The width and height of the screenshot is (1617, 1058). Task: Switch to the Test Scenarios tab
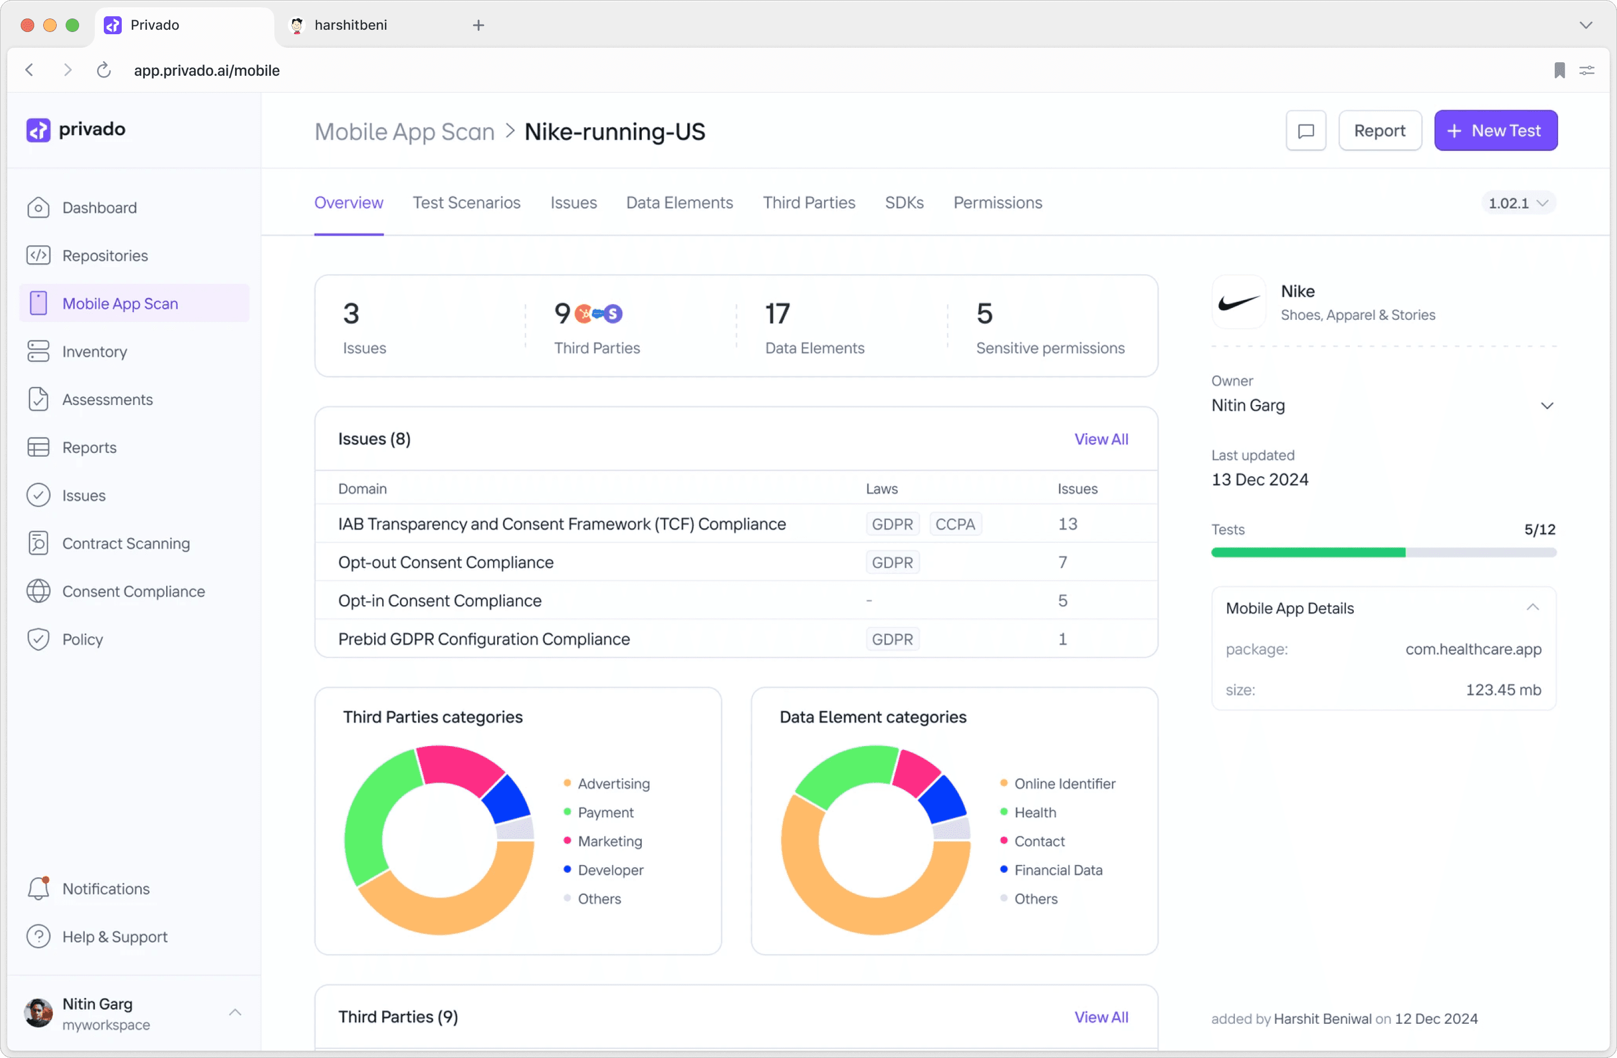point(466,203)
